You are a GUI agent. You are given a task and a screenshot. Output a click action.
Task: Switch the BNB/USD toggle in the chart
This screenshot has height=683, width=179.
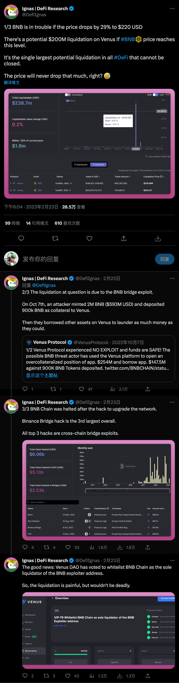155,95
